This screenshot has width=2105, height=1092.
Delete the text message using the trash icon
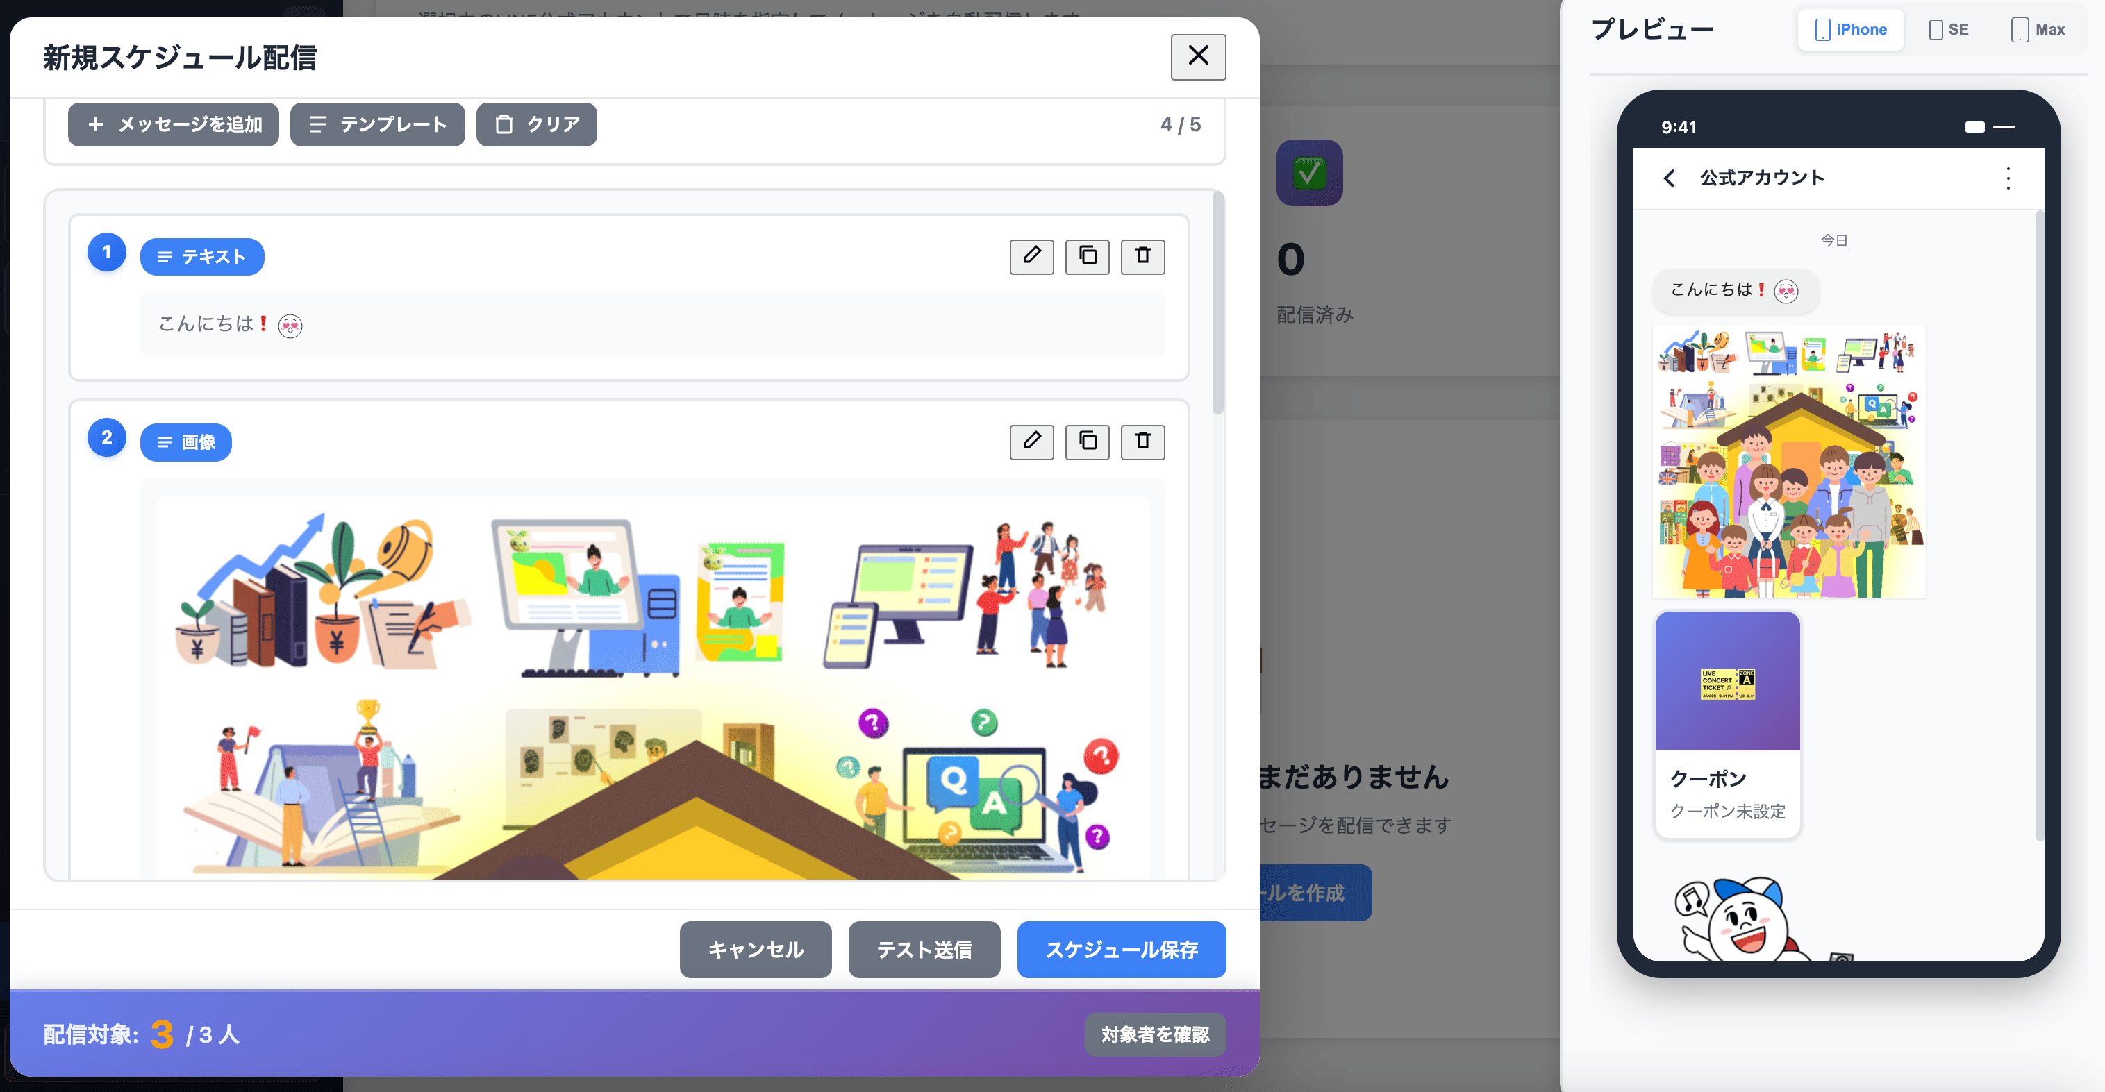click(1142, 256)
